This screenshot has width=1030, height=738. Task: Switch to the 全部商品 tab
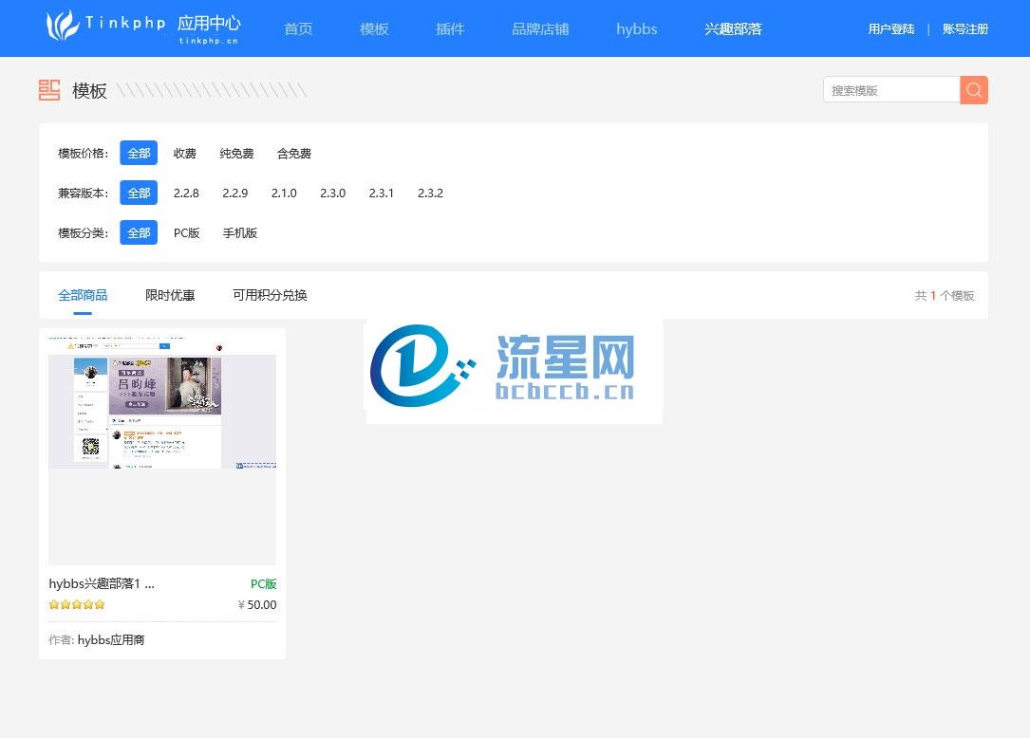(83, 295)
